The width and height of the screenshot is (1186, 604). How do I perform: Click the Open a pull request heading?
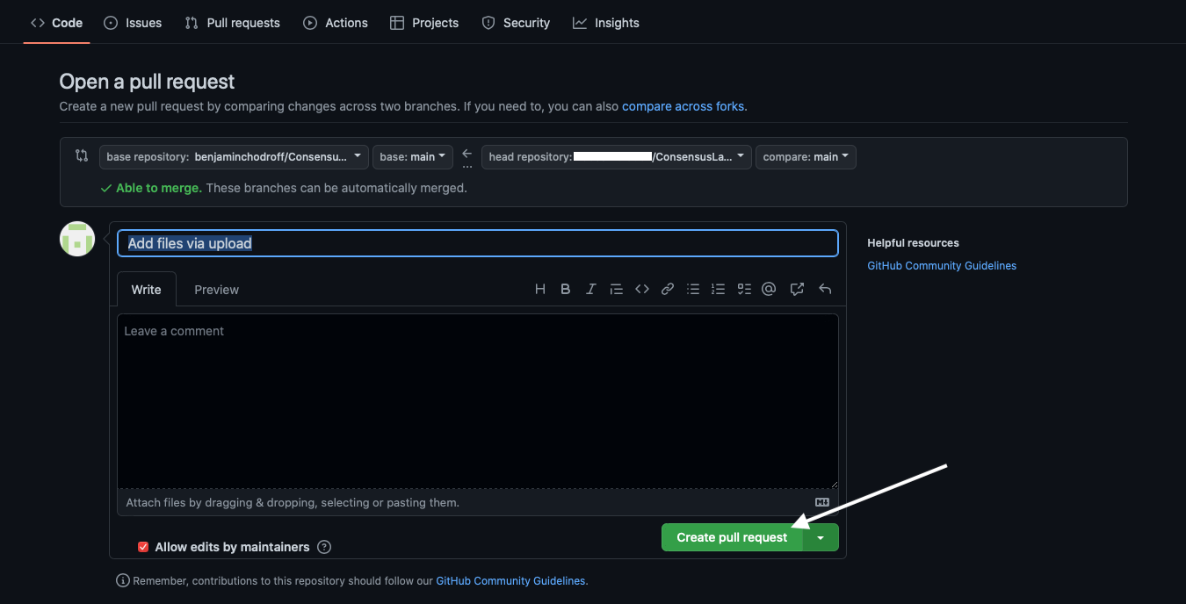point(147,82)
